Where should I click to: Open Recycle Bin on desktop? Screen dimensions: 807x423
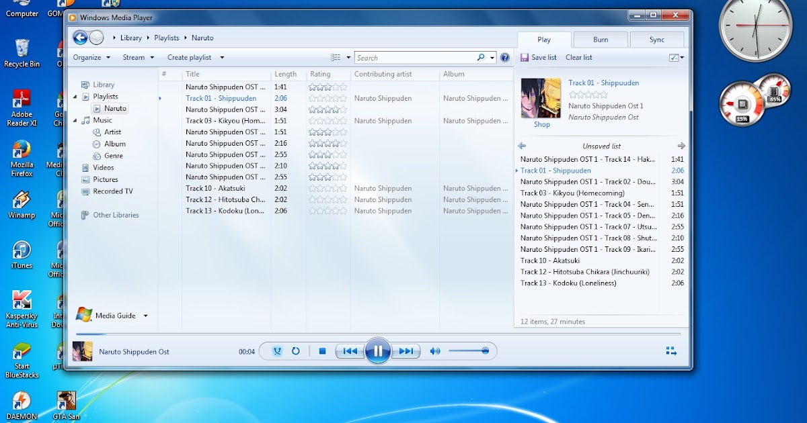click(x=22, y=52)
